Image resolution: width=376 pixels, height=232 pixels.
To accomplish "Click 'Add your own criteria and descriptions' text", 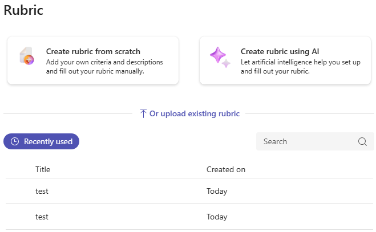I will pyautogui.click(x=104, y=62).
